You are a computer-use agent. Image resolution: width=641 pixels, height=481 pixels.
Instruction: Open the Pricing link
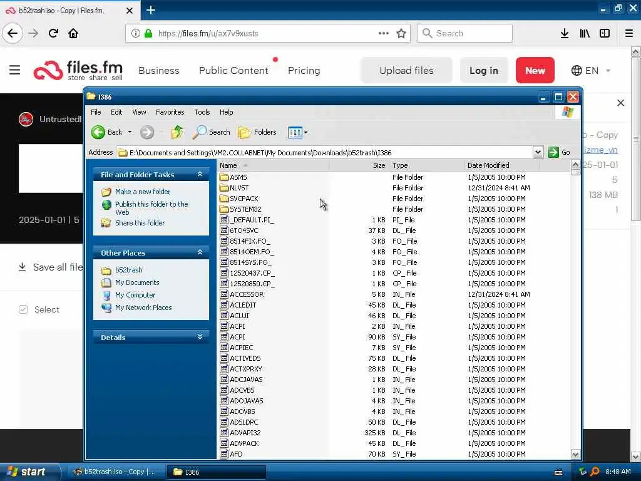pyautogui.click(x=304, y=70)
